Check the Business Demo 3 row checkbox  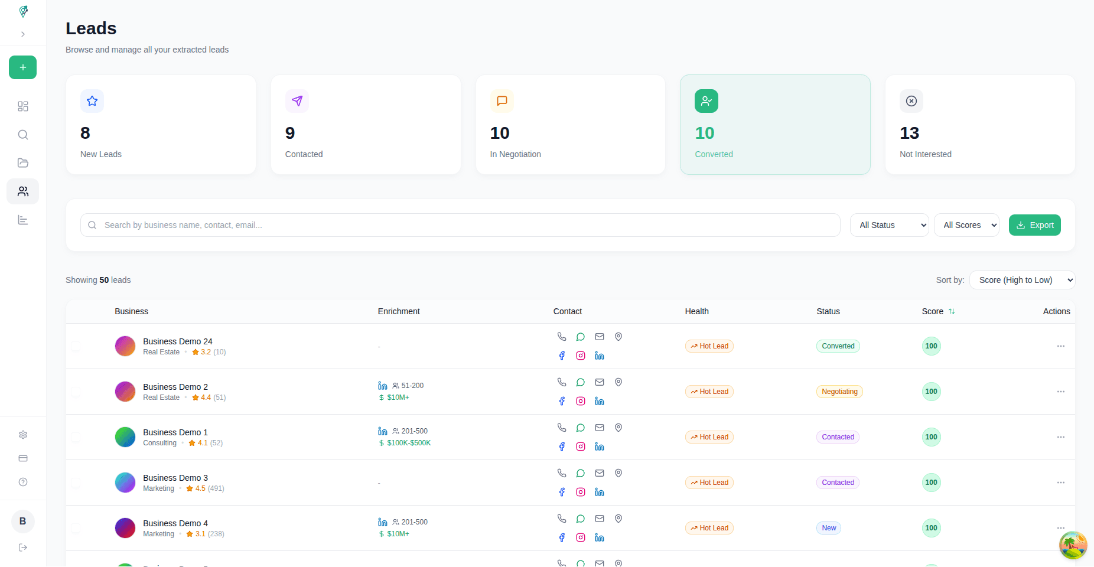click(76, 483)
